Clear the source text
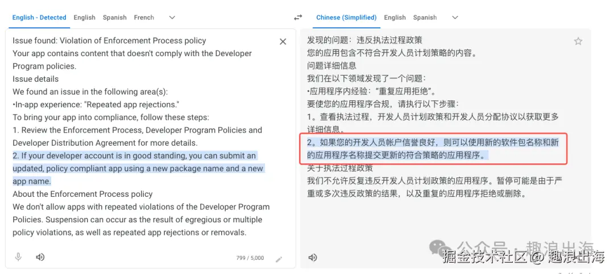Screen dimensions: 614x274 [283, 41]
